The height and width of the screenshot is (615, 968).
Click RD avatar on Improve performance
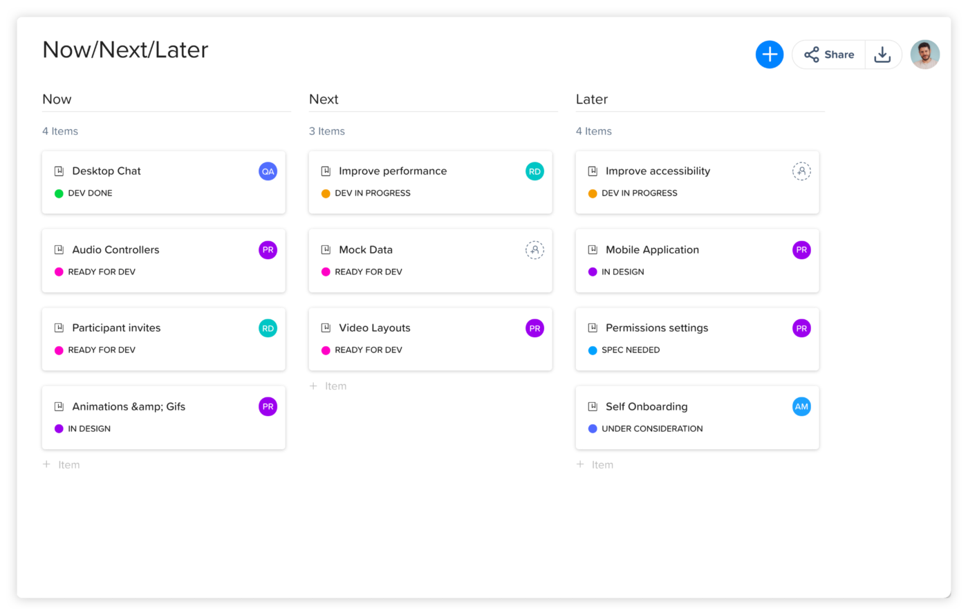534,171
